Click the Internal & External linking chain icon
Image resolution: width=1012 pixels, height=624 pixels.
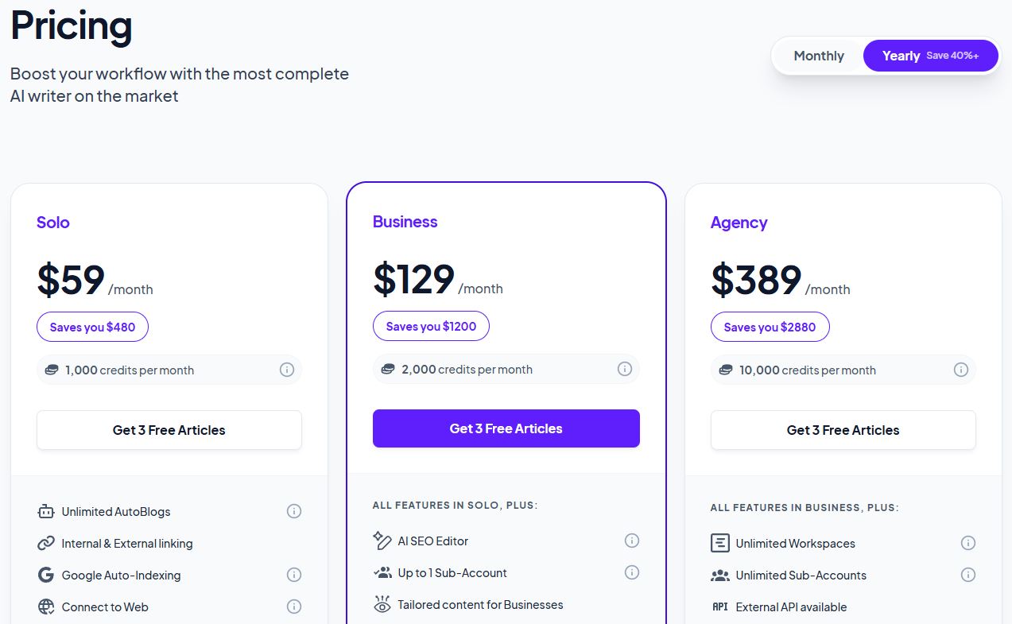coord(46,543)
